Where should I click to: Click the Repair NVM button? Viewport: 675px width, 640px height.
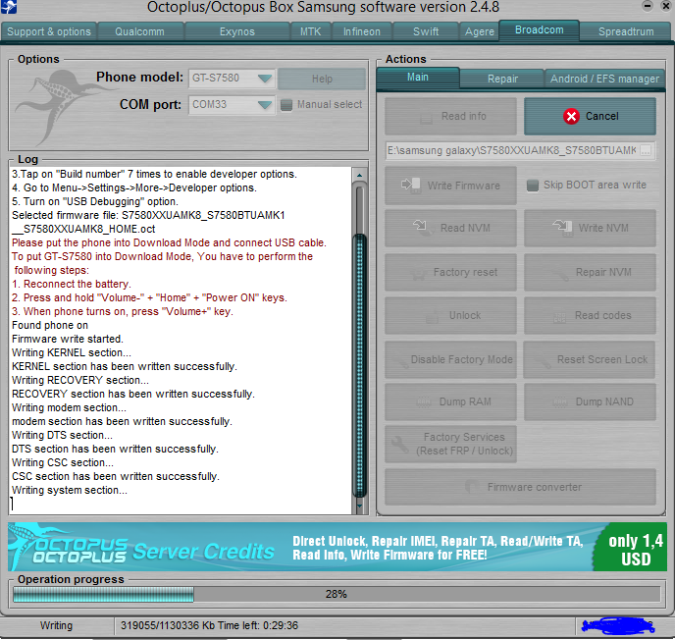click(x=590, y=272)
